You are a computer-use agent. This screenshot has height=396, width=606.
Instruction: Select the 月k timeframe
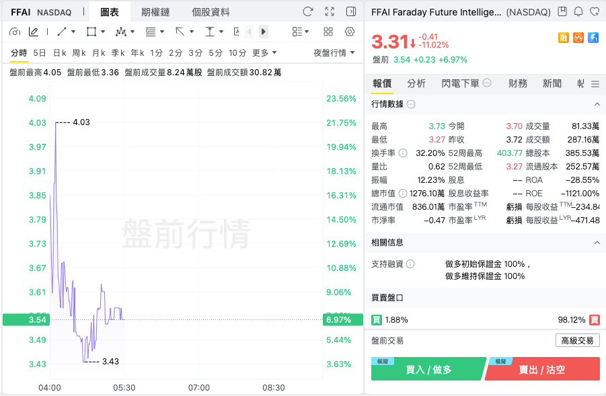pyautogui.click(x=99, y=52)
